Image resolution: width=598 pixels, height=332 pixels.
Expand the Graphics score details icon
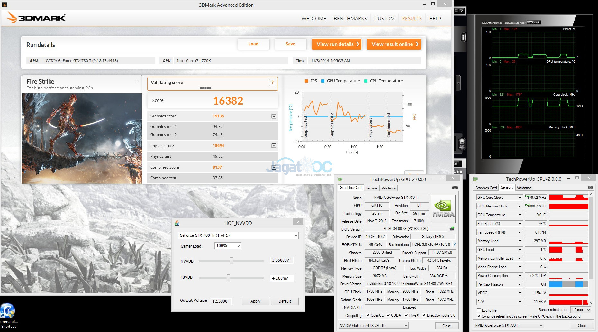point(274,116)
